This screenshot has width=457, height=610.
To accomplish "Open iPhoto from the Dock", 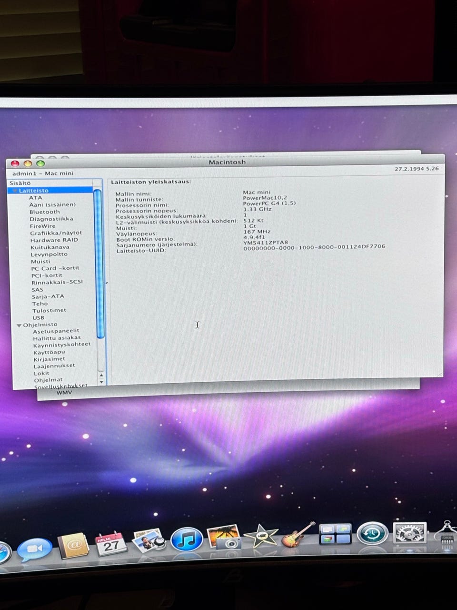I will pos(224,538).
